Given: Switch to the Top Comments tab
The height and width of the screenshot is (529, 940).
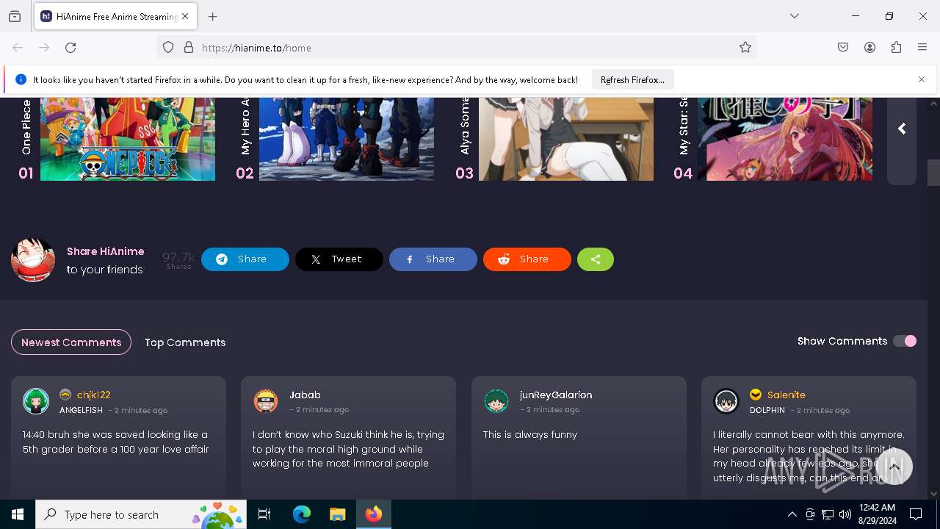Looking at the screenshot, I should [x=185, y=342].
